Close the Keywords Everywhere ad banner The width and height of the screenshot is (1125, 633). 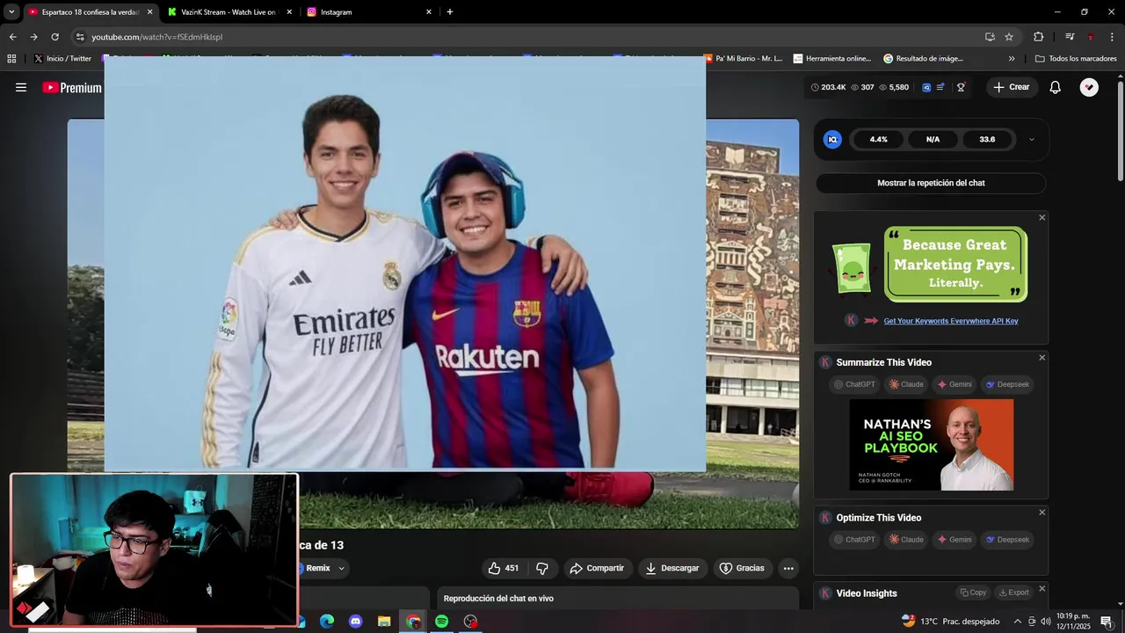(1042, 218)
